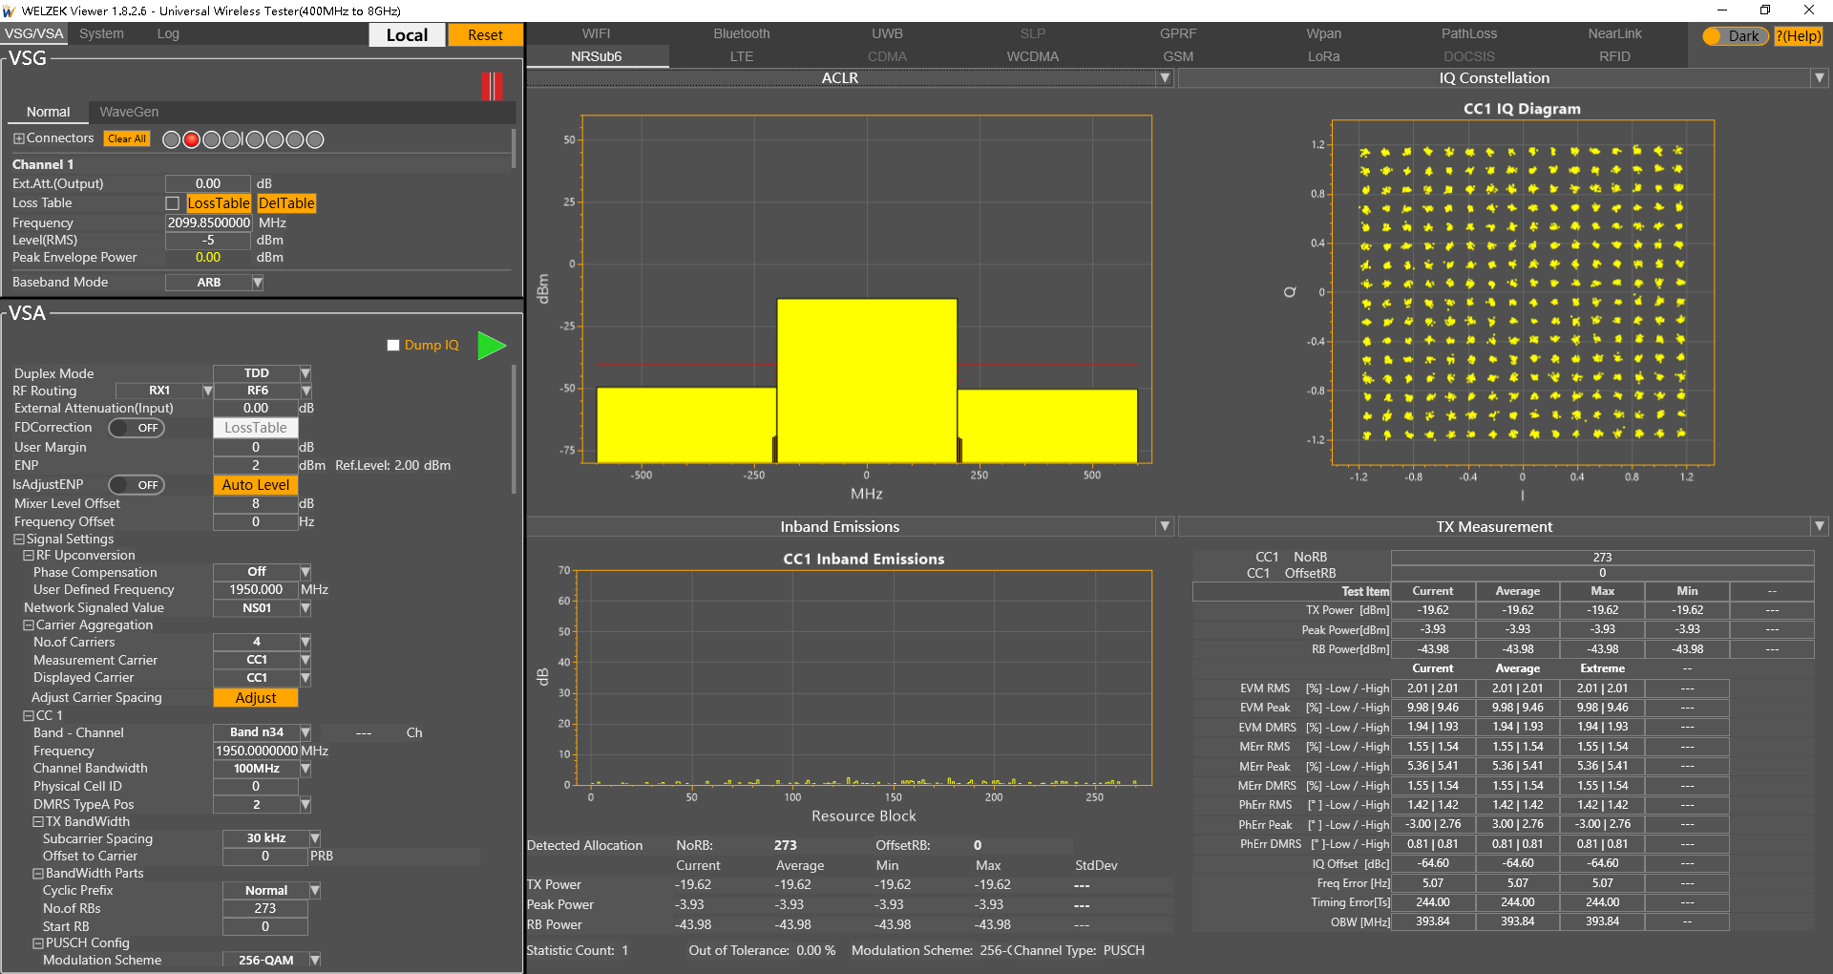Click the red VSG stop bars icon
1833x974 pixels.
click(493, 86)
